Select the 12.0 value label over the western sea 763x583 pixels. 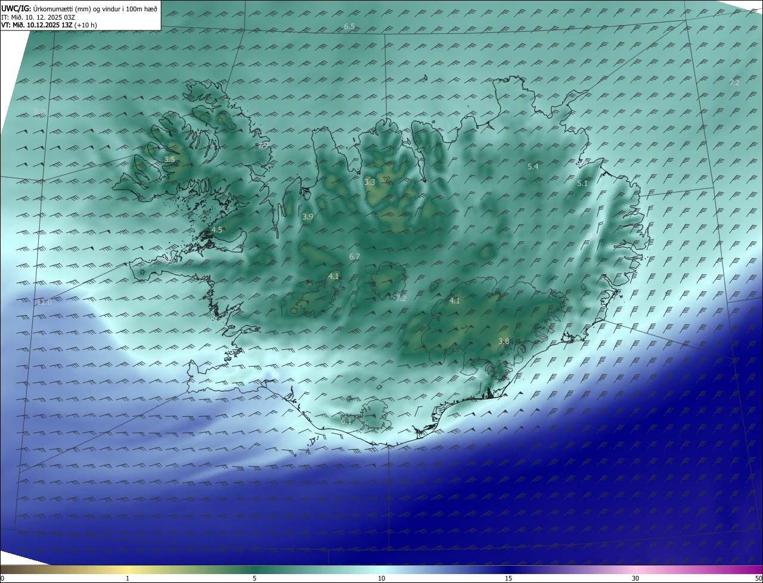pos(45,302)
